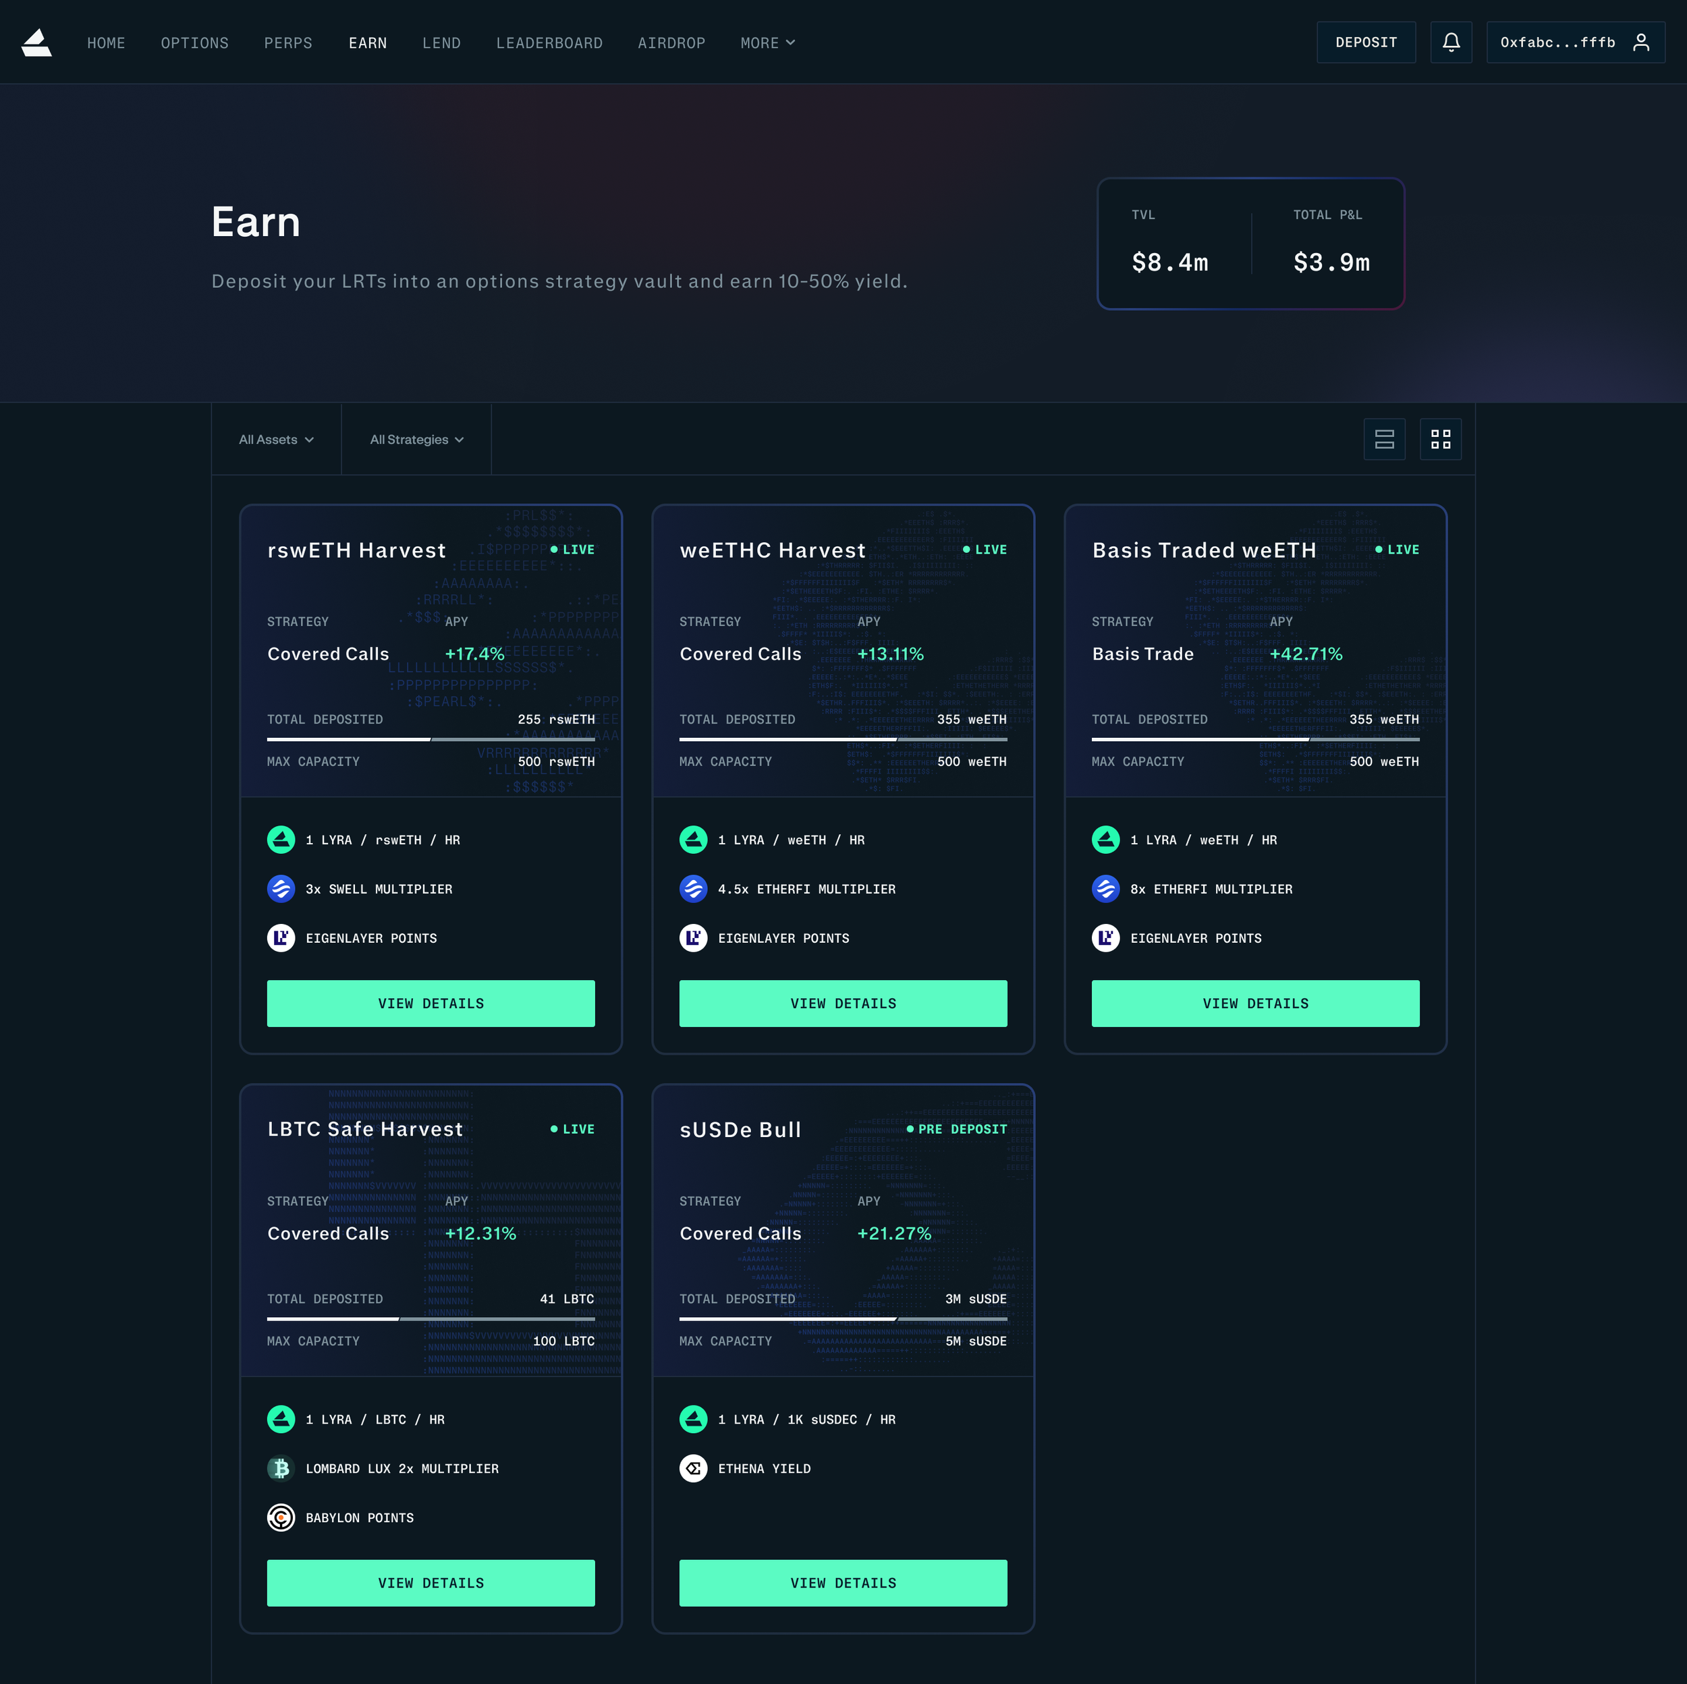Click the Swell multiplier icon on rswETH Harvest
The width and height of the screenshot is (1687, 1684).
coord(281,888)
